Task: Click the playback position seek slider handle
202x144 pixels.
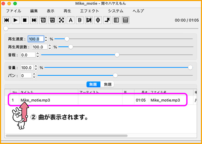Action: [x=6, y=29]
